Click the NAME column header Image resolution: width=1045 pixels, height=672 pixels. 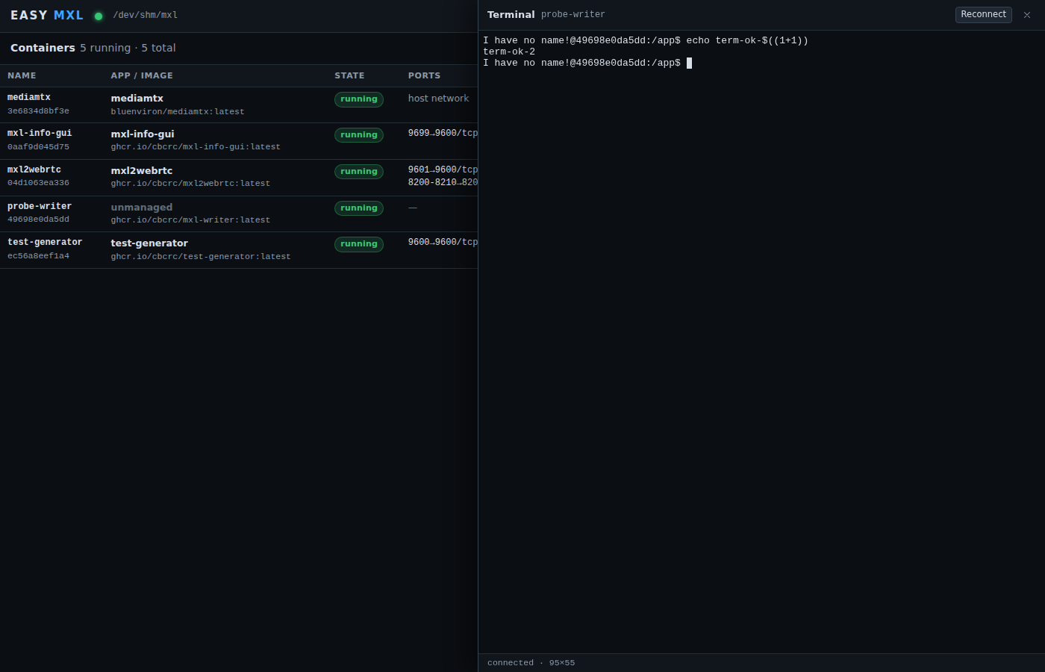click(22, 76)
